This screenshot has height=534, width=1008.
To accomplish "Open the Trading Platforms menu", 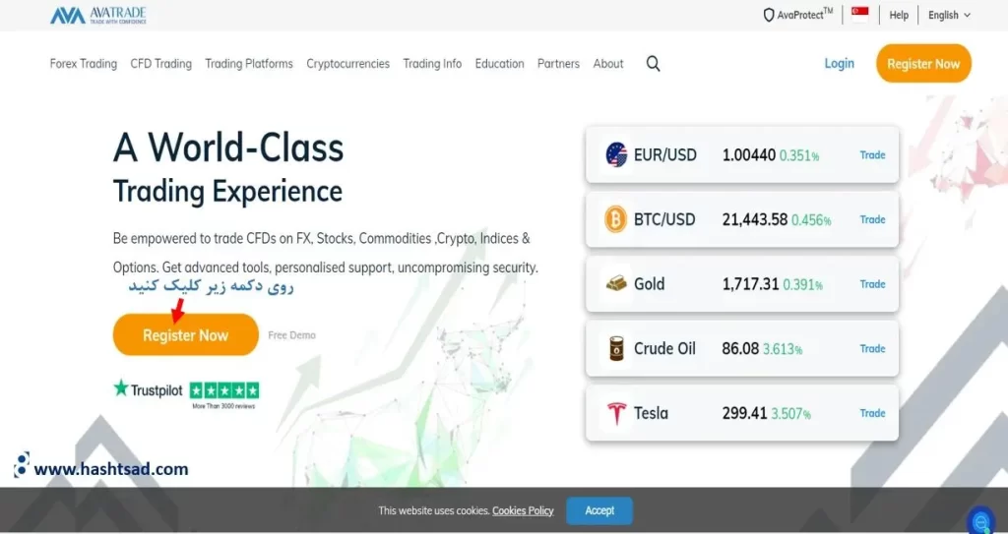I will [249, 64].
